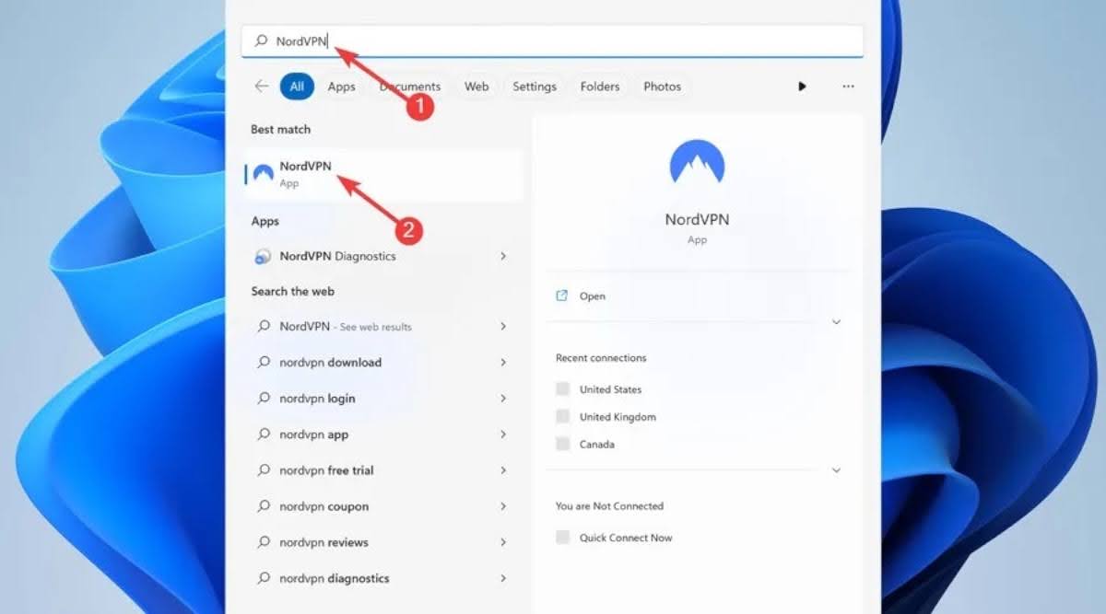Switch to the Folders filter tab

click(x=600, y=87)
